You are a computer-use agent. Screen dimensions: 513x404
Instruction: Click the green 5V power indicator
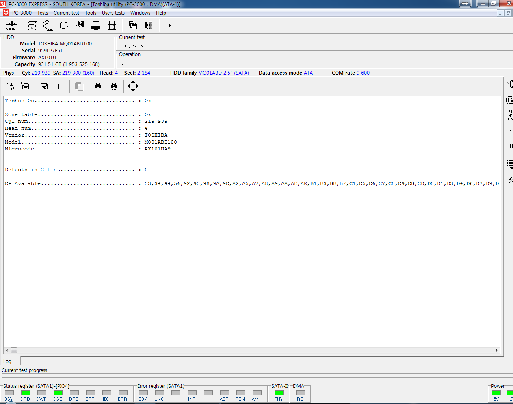[x=496, y=393]
